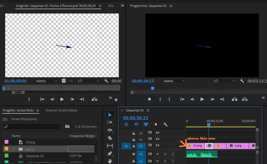Choose the Ripple Edit tool
Screen dimensions: 267x164
click(x=110, y=130)
